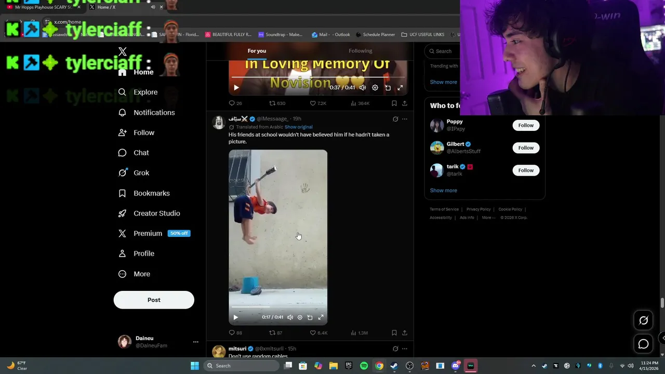
Task: Go to Chat in the sidebar
Action: tap(134, 153)
